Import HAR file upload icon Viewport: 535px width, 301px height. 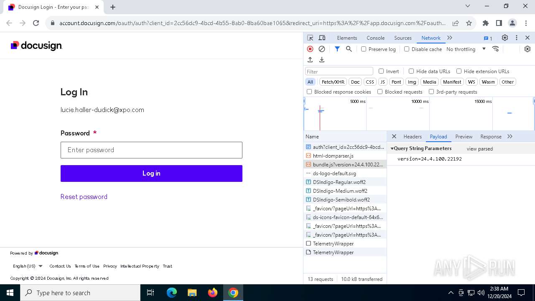tap(310, 60)
